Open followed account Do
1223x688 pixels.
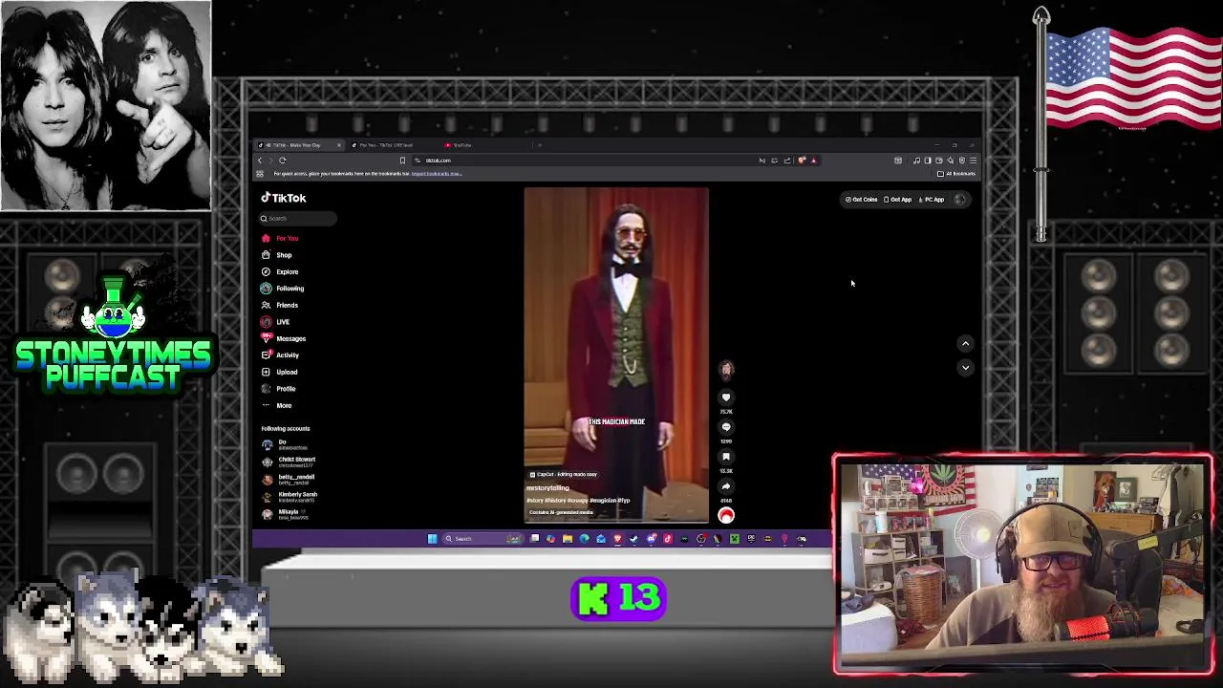283,444
